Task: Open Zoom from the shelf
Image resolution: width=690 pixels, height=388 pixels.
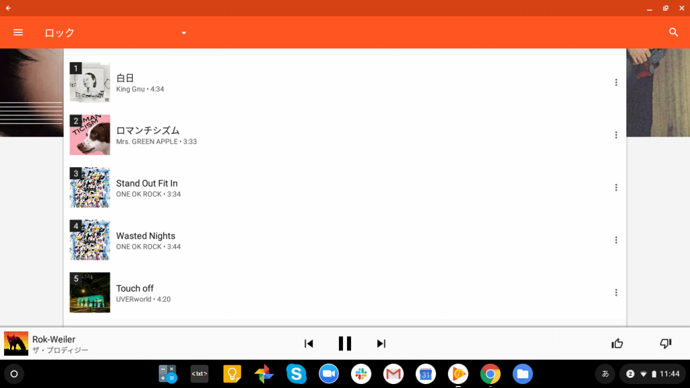Action: click(x=328, y=374)
